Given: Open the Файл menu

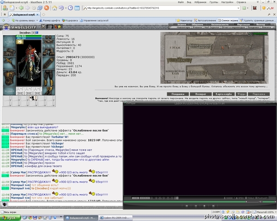Looking at the screenshot, I should 181,2.
